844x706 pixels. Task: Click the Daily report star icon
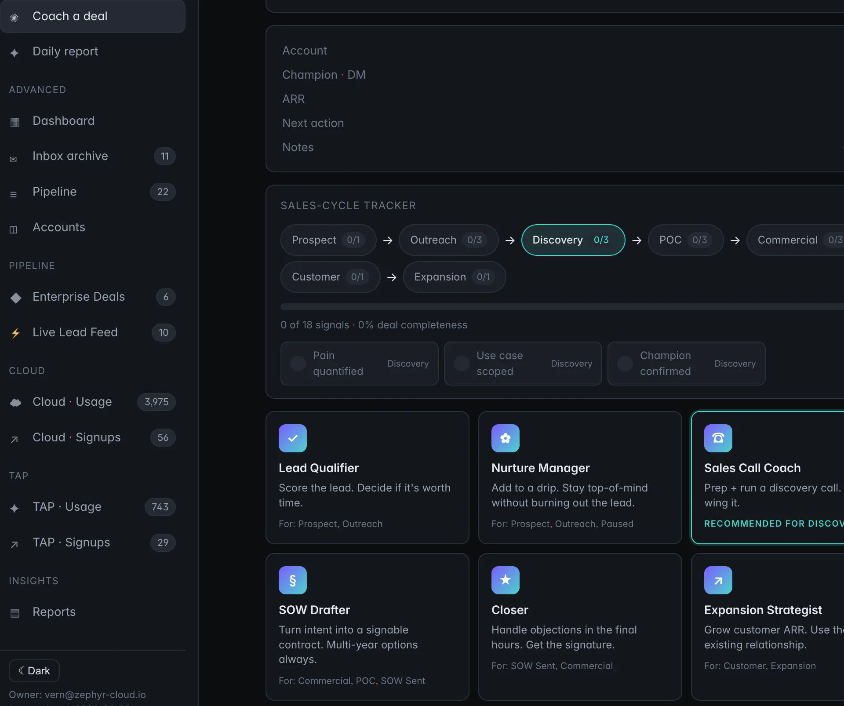[x=14, y=53]
